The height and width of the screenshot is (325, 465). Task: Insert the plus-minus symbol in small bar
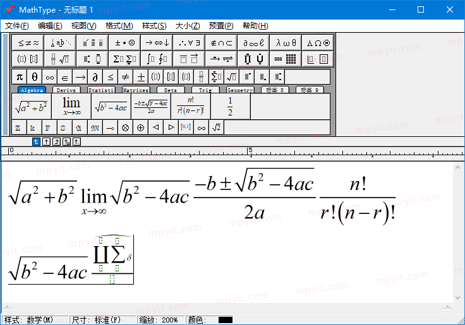[141, 77]
